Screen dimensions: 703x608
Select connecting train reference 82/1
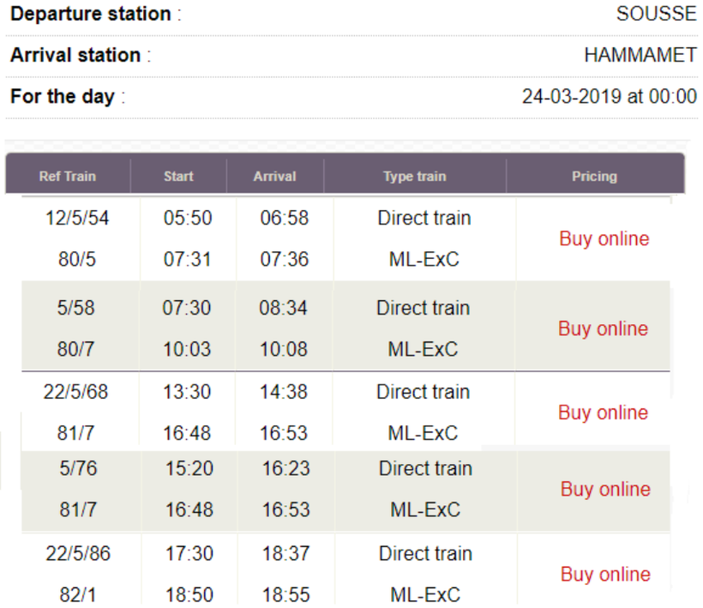[76, 594]
